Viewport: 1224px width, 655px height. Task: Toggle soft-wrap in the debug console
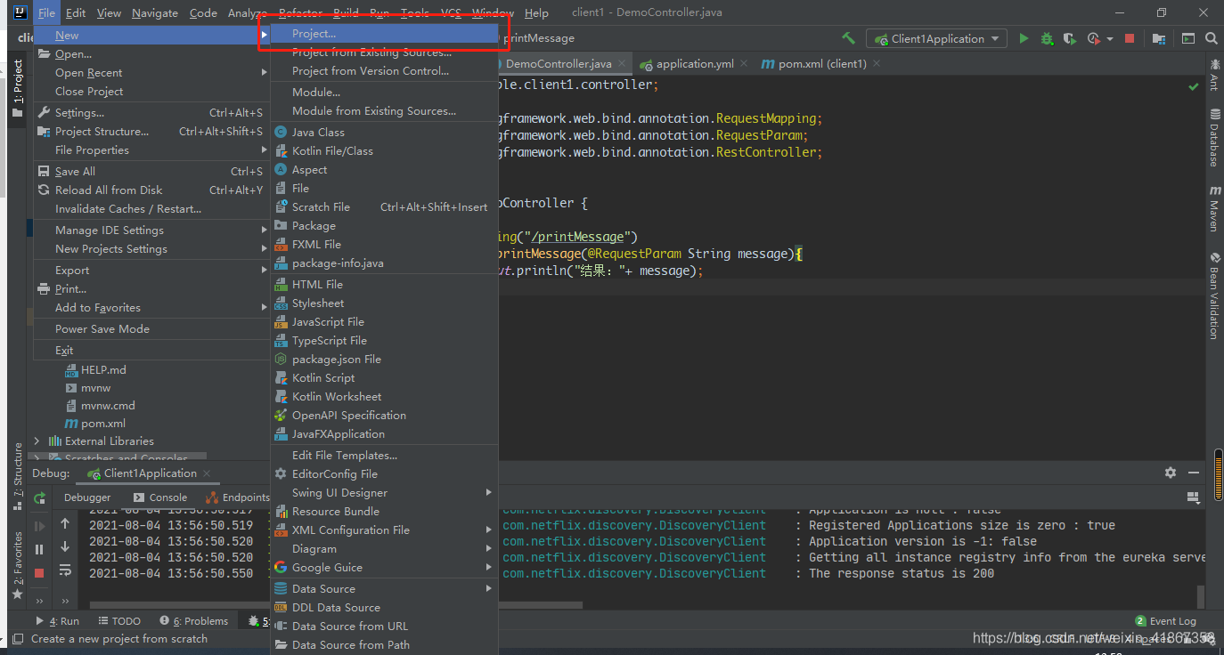[65, 570]
